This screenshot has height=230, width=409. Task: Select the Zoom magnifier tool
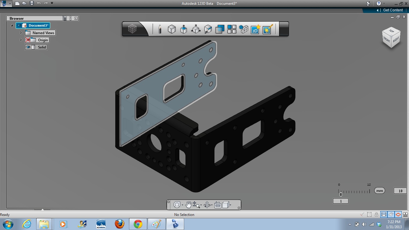pos(196,205)
